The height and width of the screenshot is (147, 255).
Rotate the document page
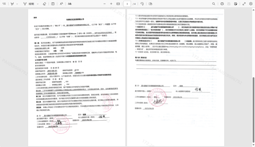pos(142,4)
